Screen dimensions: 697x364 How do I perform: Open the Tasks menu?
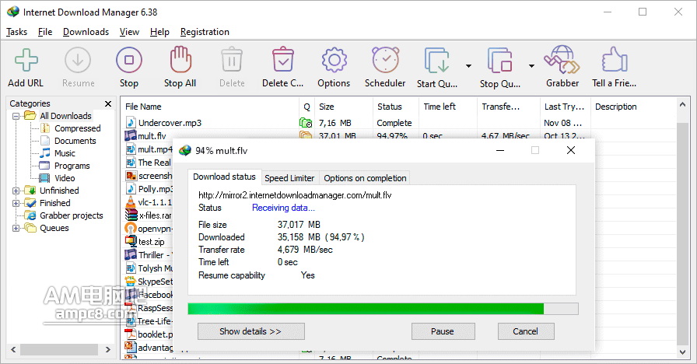[x=16, y=32]
